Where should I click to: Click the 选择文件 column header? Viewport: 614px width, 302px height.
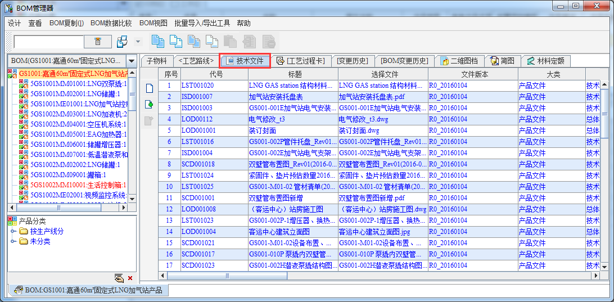383,74
